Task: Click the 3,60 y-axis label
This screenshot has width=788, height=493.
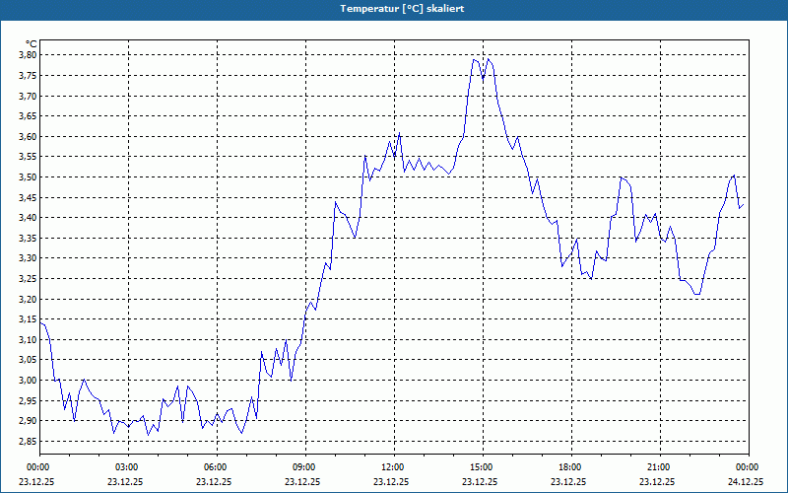Action: 29,136
